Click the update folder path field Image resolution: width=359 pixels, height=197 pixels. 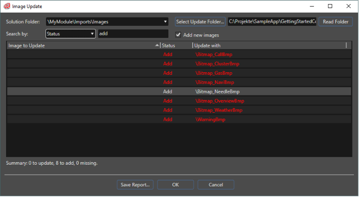[272, 22]
